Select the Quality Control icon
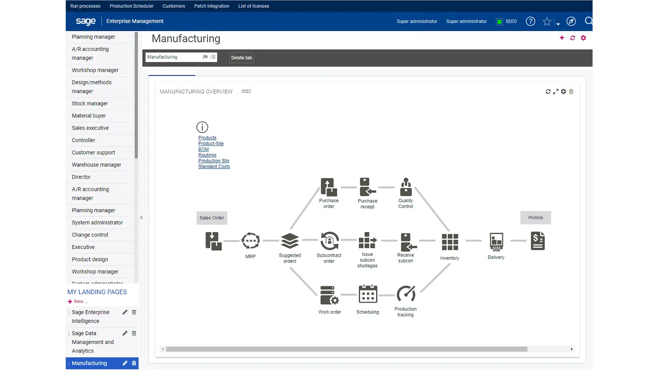The height and width of the screenshot is (370, 658). coord(405,187)
